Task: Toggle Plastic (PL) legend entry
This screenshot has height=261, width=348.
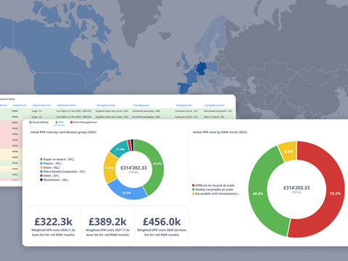Action: 51,163
